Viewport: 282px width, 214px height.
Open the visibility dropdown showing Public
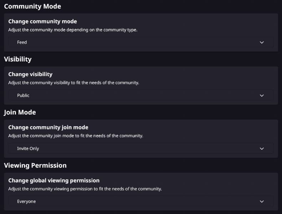tap(141, 96)
